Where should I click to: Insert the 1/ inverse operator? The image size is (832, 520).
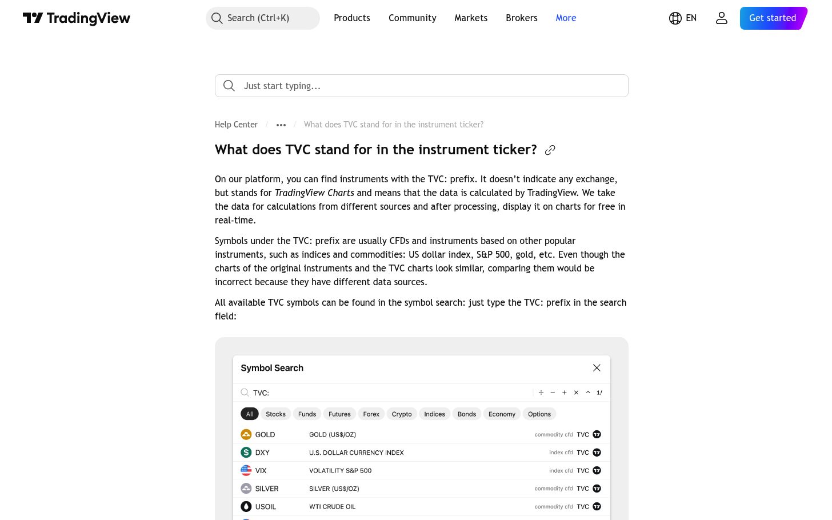click(x=599, y=393)
